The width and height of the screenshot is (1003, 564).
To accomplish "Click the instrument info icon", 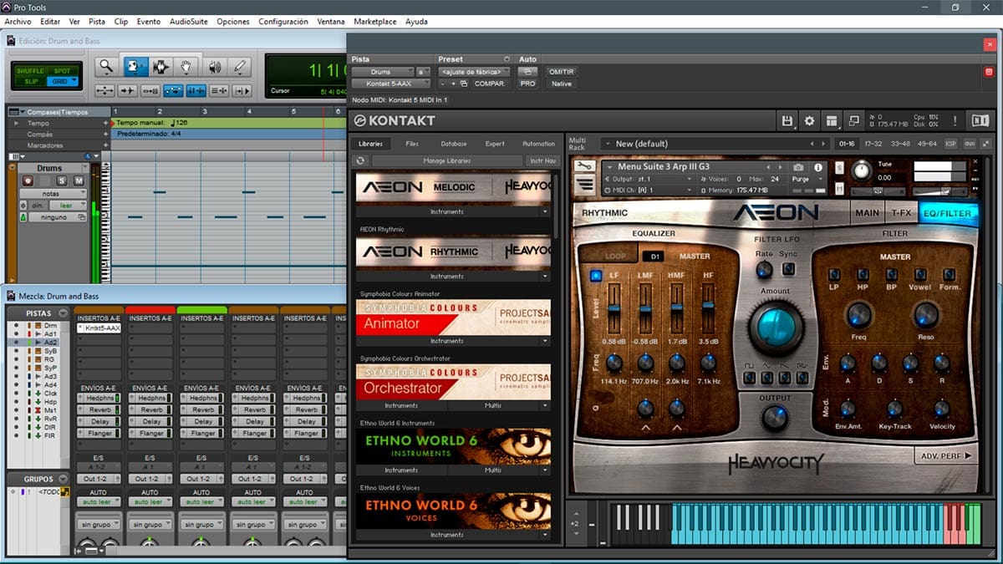I will 818,167.
